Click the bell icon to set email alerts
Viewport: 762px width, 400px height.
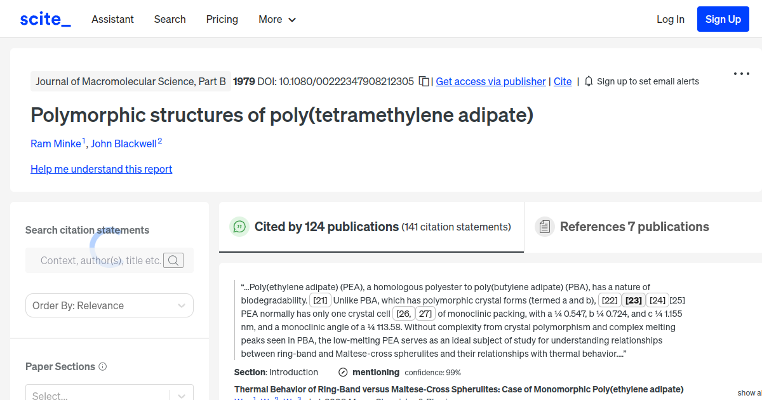(x=589, y=81)
